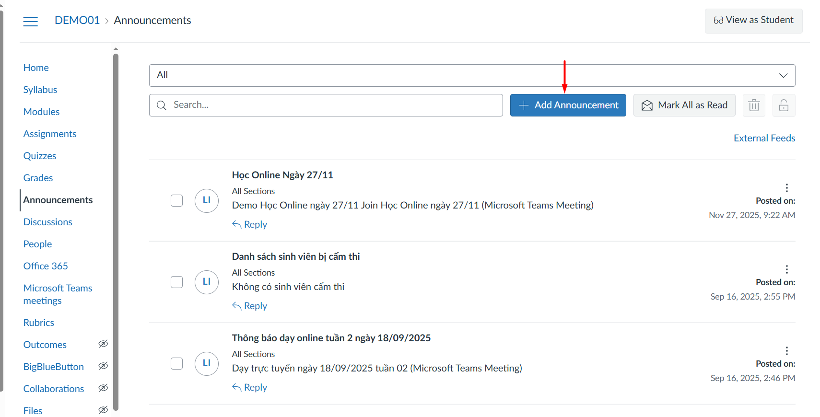The width and height of the screenshot is (820, 417).
Task: Click author avatar on Học Online Ngày 27/11
Action: pyautogui.click(x=207, y=200)
